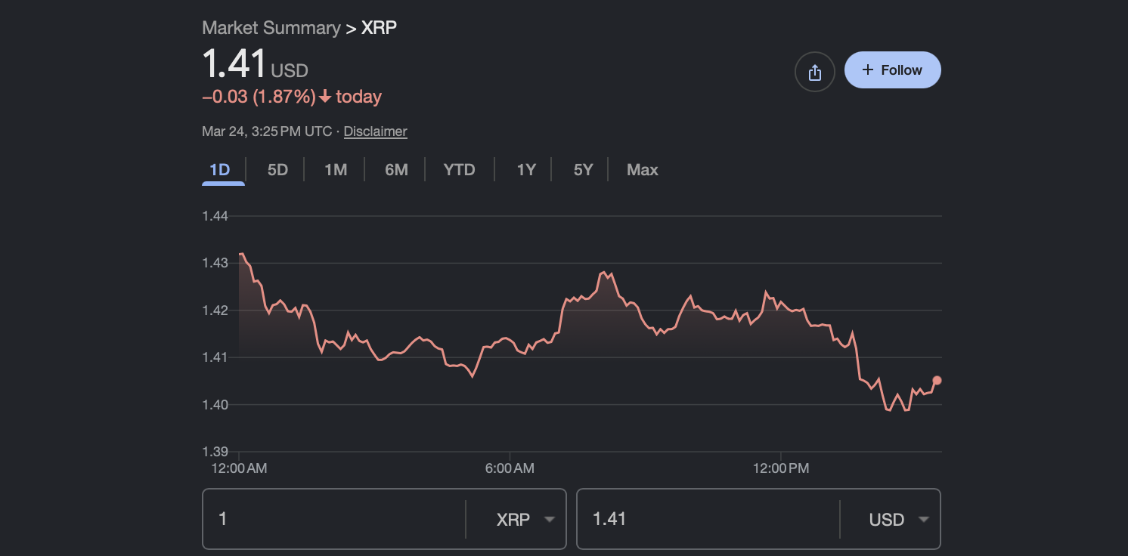1128x556 pixels.
Task: Click the 1.41 USD value field
Action: [707, 519]
